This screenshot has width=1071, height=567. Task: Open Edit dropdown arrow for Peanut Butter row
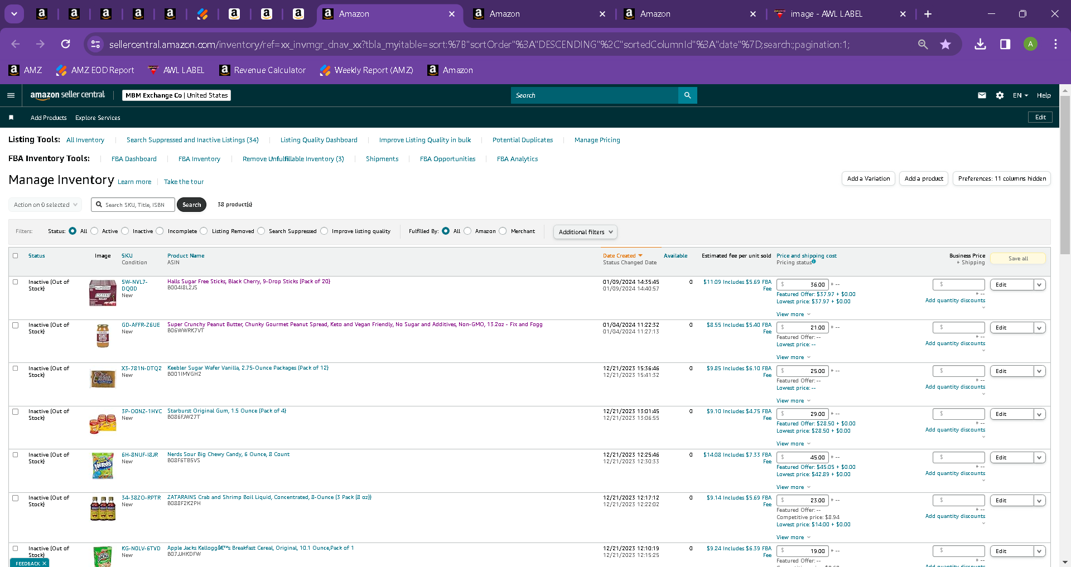point(1039,328)
